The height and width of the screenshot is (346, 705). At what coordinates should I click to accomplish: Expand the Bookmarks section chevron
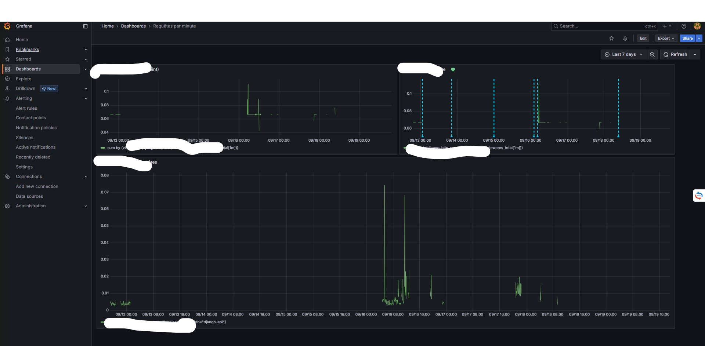pyautogui.click(x=86, y=50)
